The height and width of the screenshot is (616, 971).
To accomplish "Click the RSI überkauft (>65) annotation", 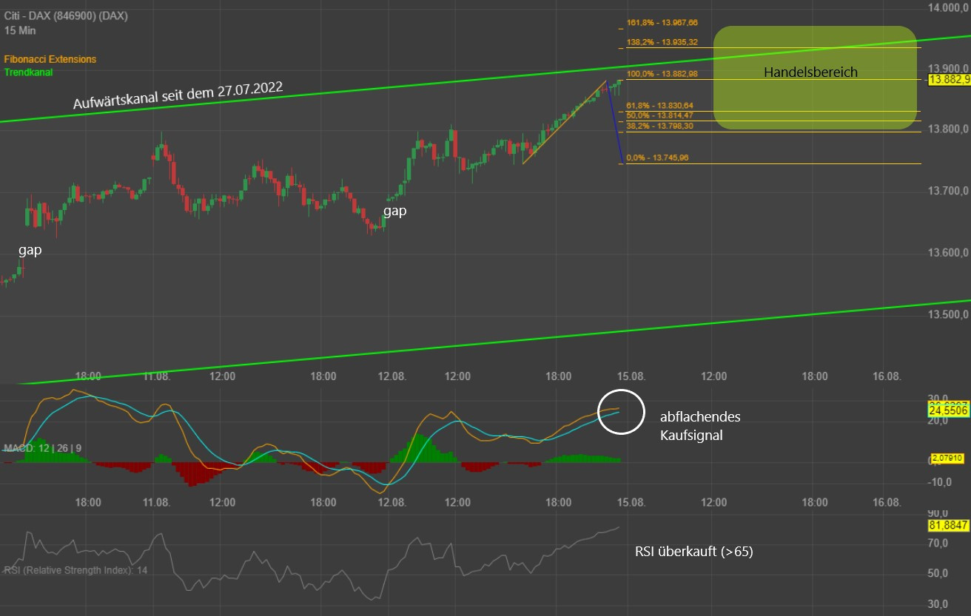I will tap(693, 551).
